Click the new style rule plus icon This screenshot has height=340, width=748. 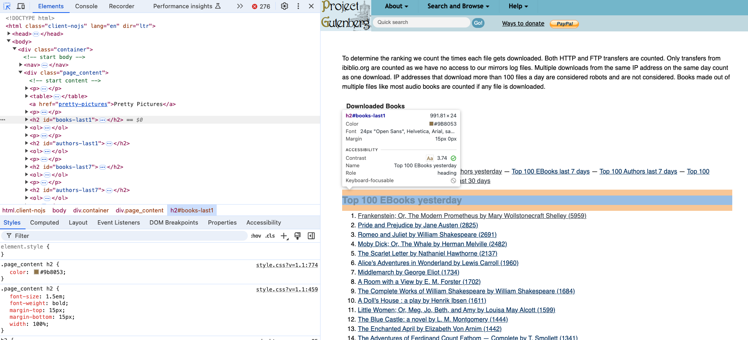coord(284,236)
